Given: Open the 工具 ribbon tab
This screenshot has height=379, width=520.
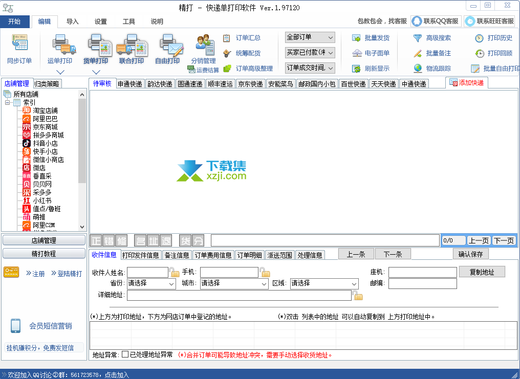Looking at the screenshot, I should coord(128,21).
